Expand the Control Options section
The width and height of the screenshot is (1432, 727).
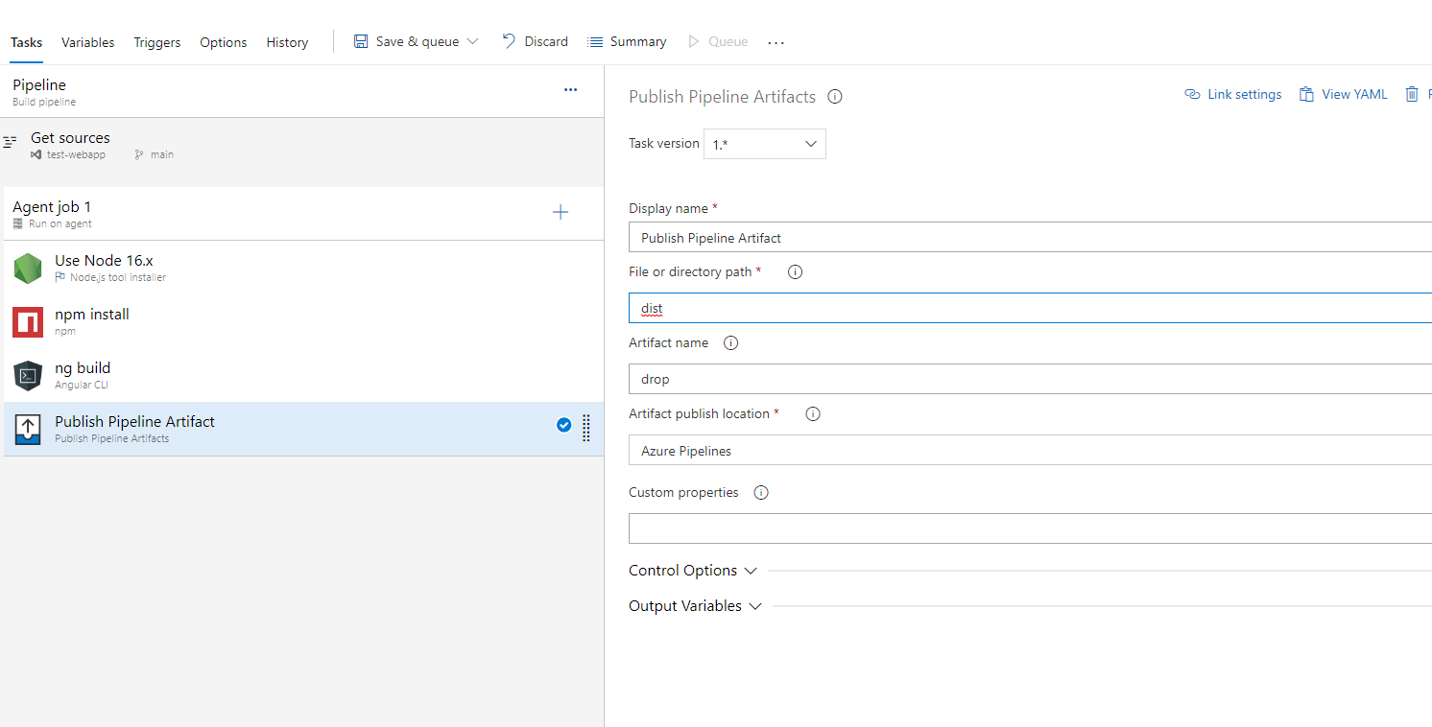point(693,571)
